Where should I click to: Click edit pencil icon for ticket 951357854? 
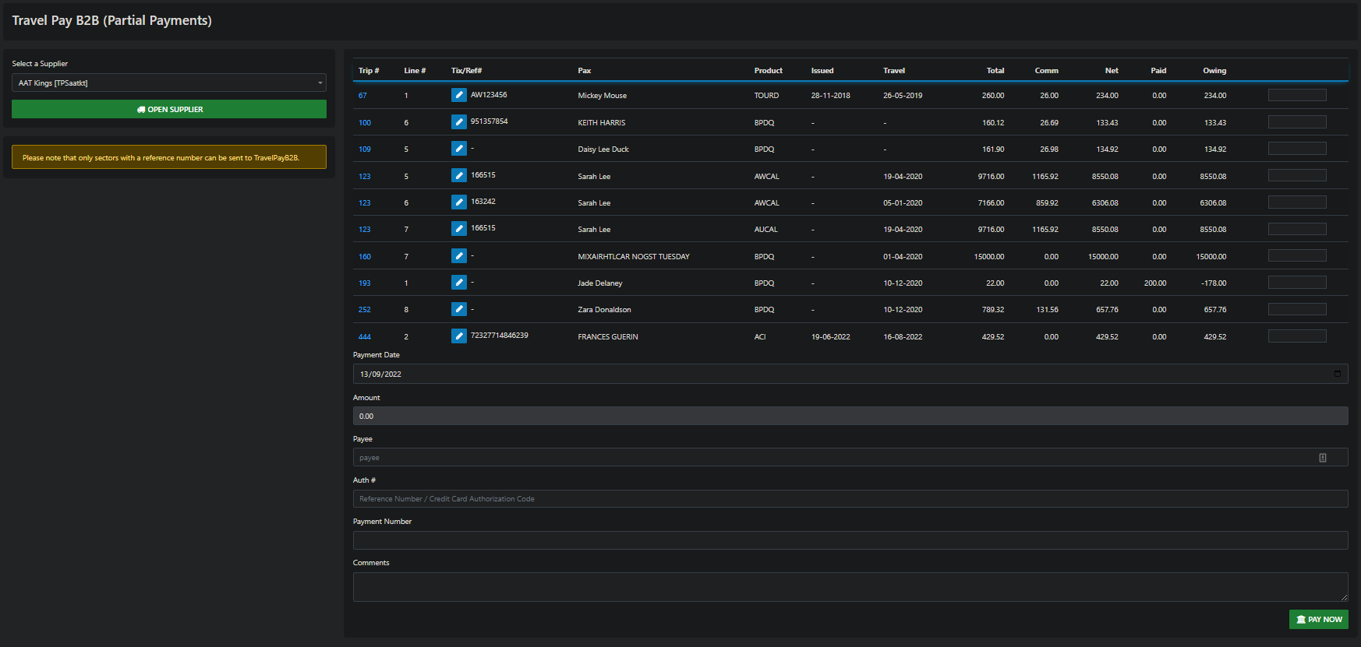pyautogui.click(x=458, y=121)
